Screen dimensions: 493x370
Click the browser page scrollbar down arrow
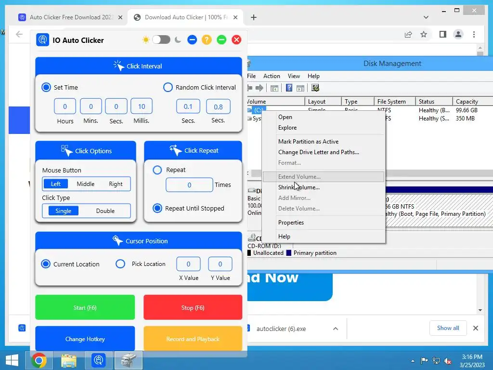[x=480, y=310]
